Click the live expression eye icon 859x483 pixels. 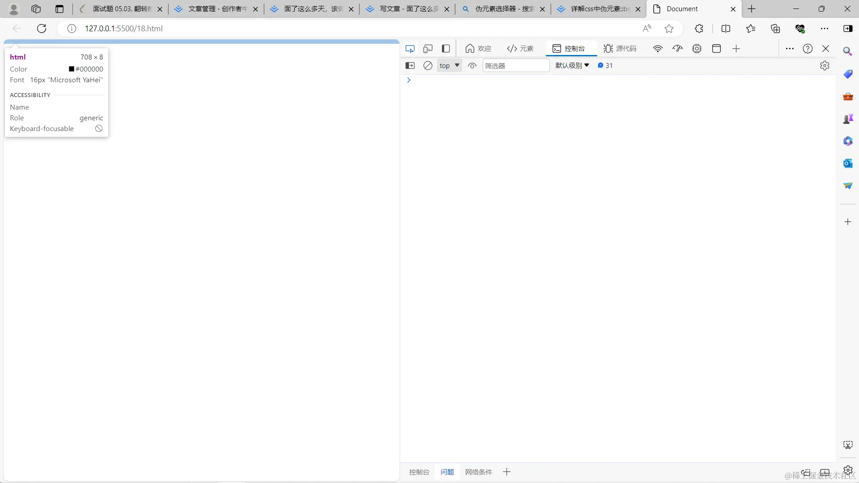[x=472, y=66]
